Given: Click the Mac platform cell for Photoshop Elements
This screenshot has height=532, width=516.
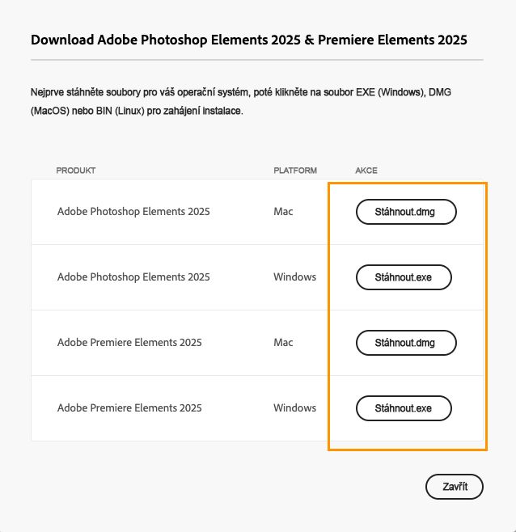Looking at the screenshot, I should coord(283,211).
